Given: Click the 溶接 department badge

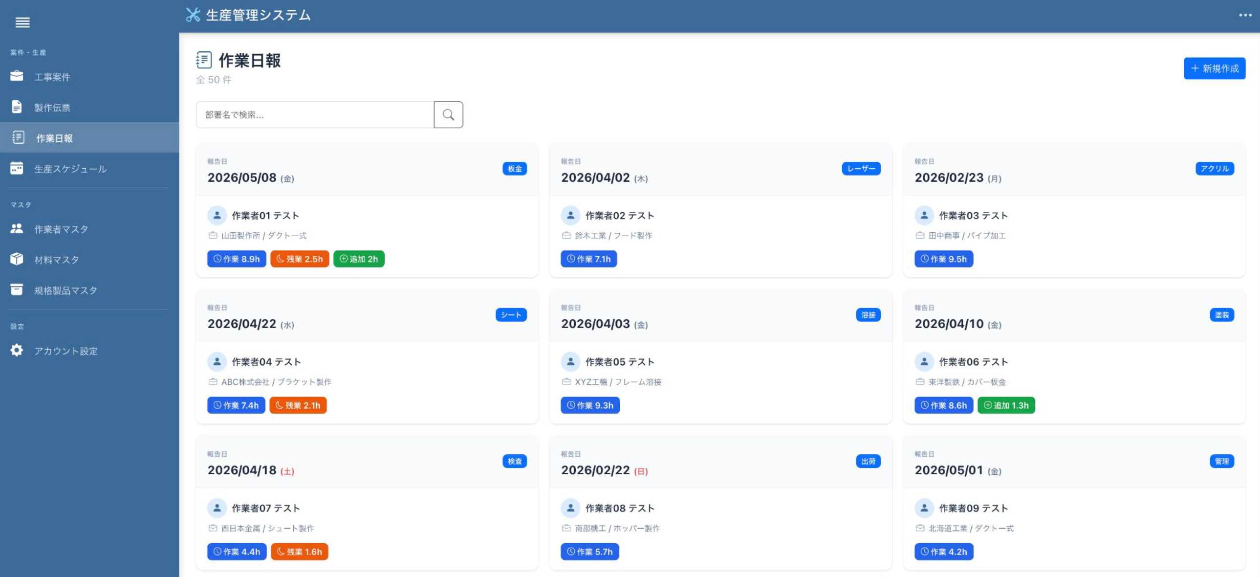Looking at the screenshot, I should point(868,315).
